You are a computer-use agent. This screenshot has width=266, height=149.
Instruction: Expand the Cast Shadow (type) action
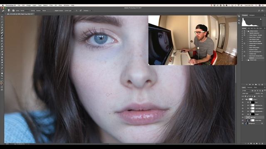[248, 39]
